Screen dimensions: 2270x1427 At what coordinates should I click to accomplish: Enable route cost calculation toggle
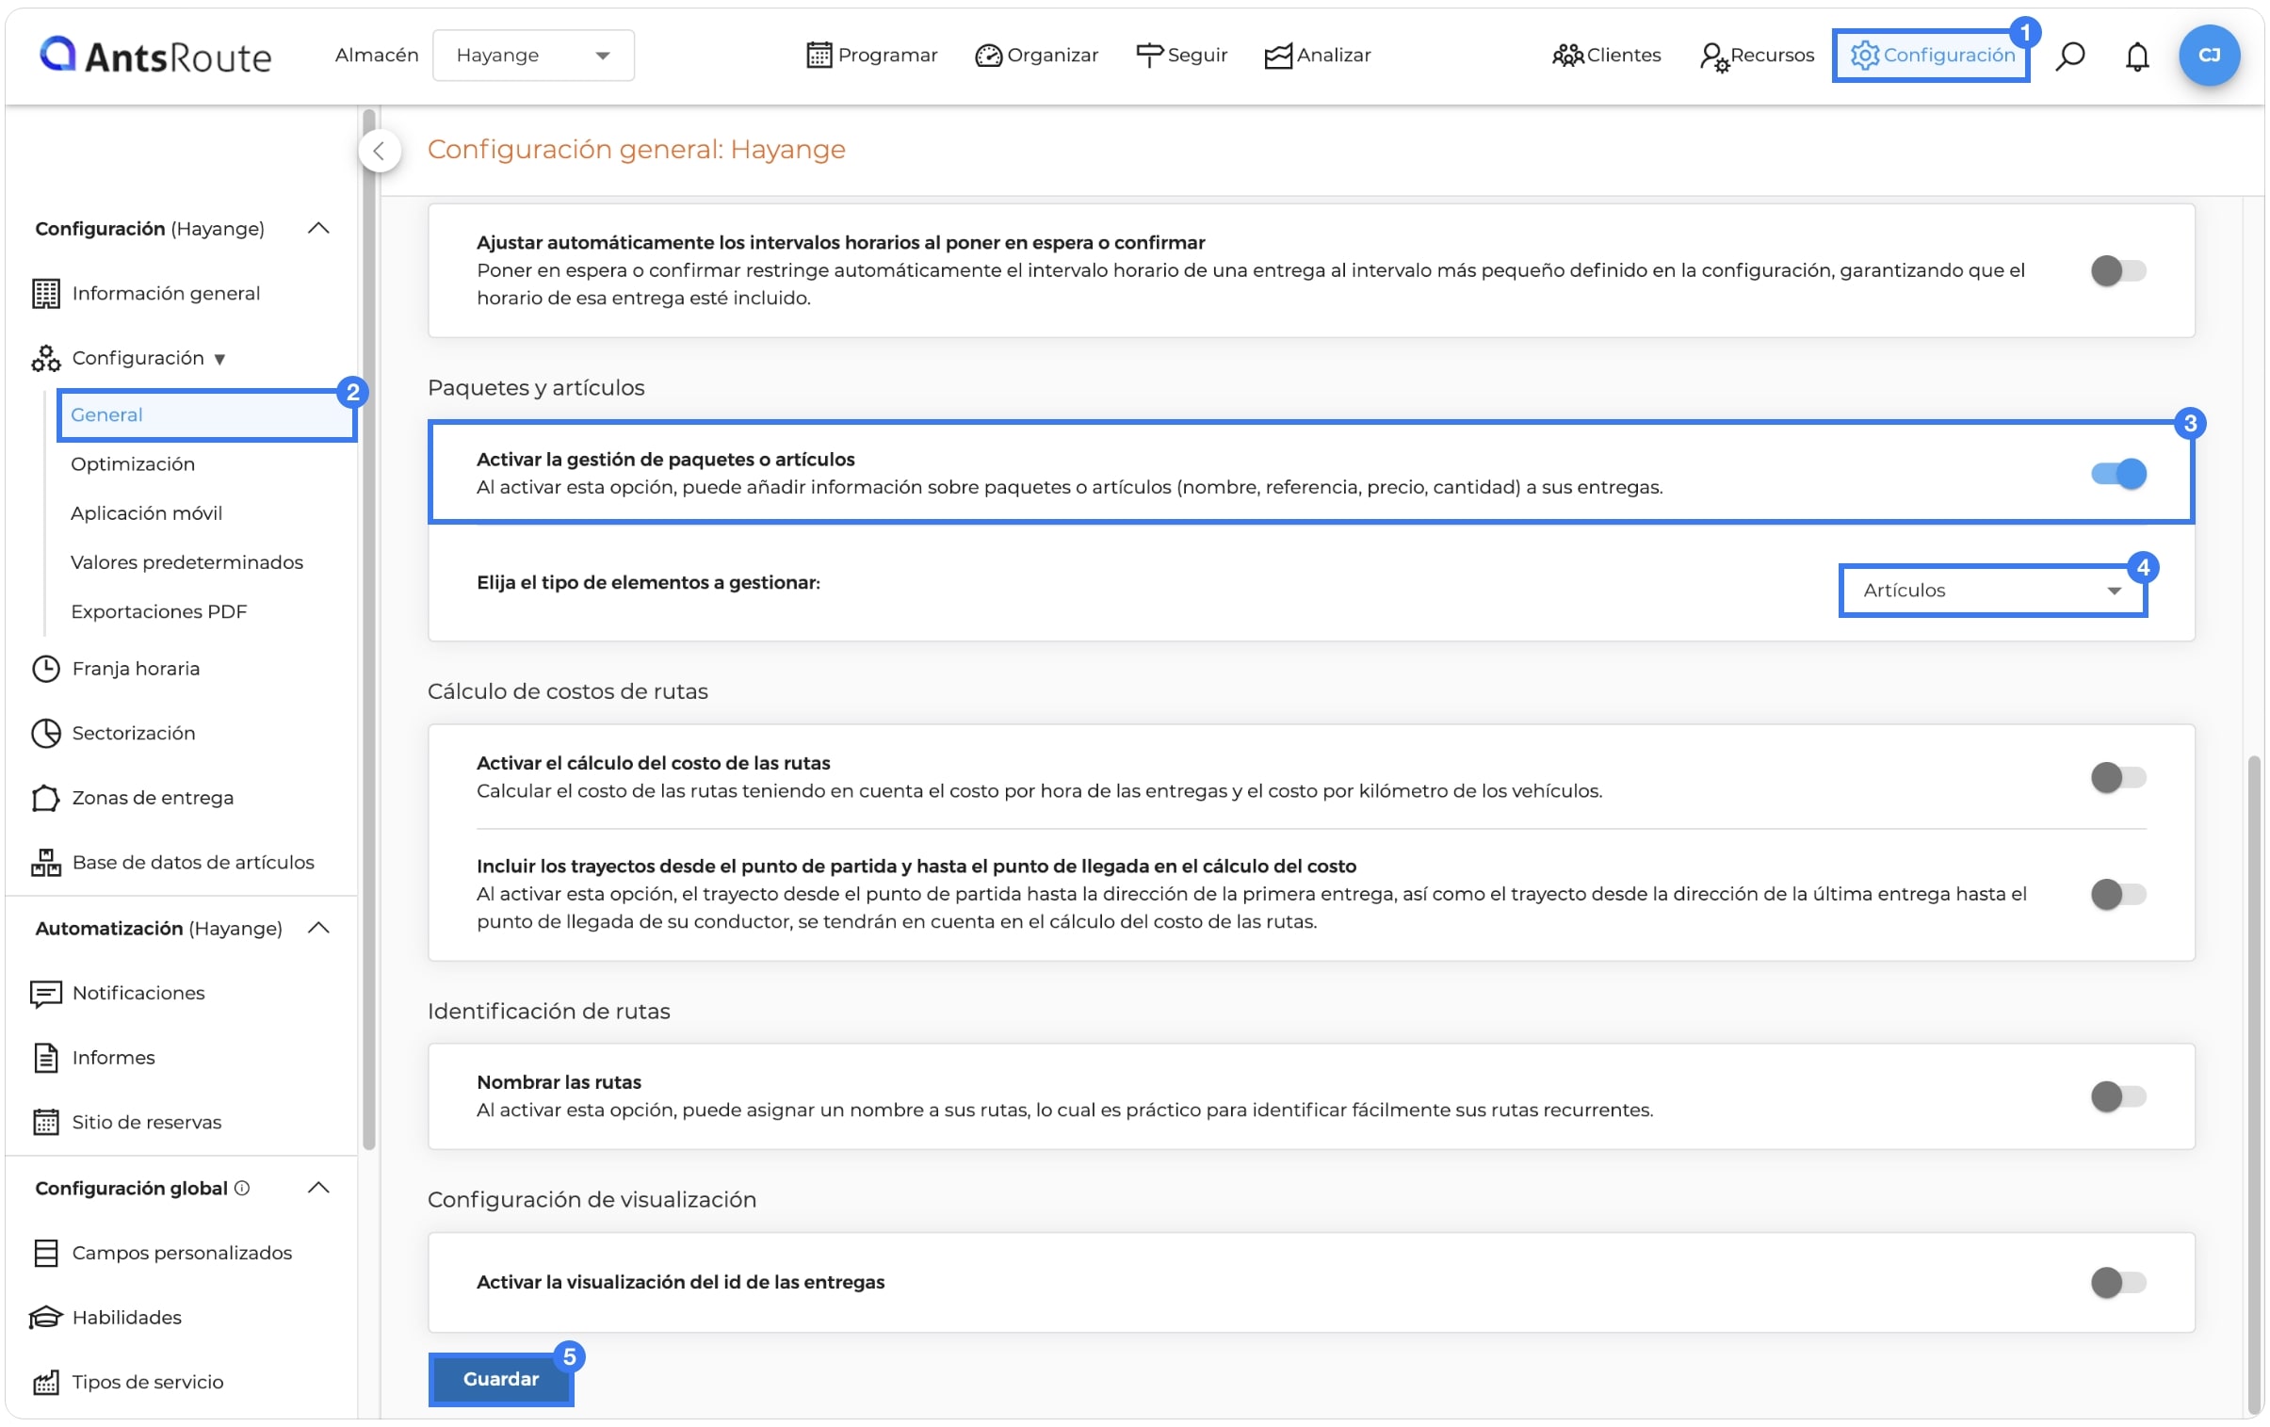tap(2117, 777)
